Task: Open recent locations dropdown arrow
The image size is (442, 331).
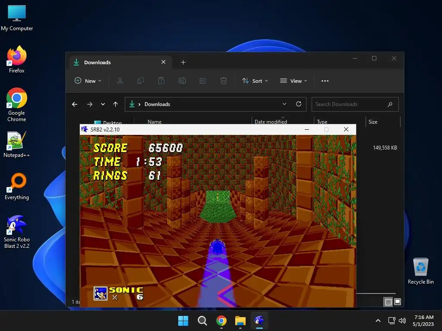Action: pyautogui.click(x=103, y=104)
